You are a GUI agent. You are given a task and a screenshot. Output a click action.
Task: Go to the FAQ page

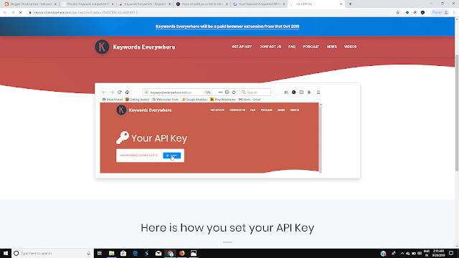click(x=292, y=47)
